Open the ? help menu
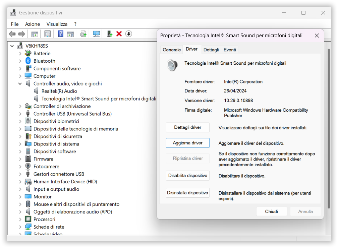338x248 pixels. point(75,24)
